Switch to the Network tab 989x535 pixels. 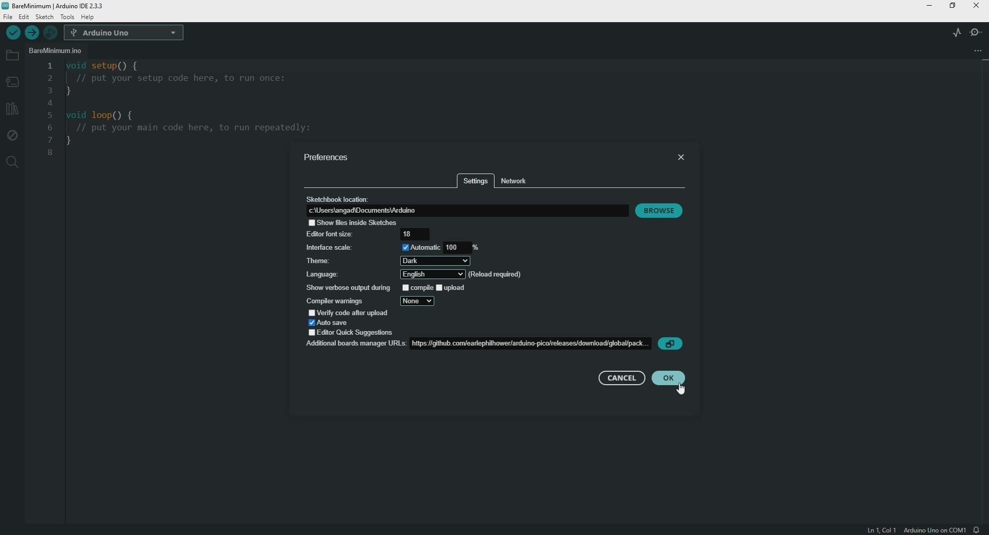coord(514,181)
